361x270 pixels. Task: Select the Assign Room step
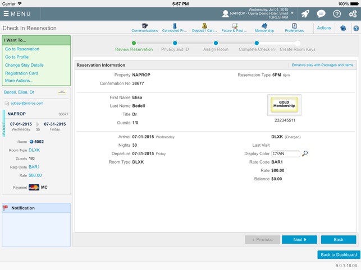point(216,43)
